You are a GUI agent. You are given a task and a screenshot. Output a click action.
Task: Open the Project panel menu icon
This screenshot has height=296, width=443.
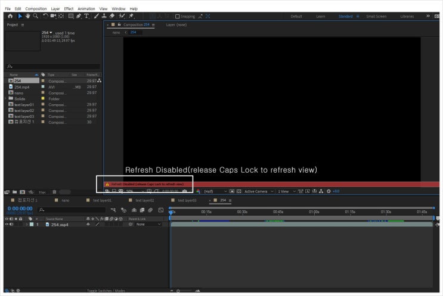(x=23, y=25)
